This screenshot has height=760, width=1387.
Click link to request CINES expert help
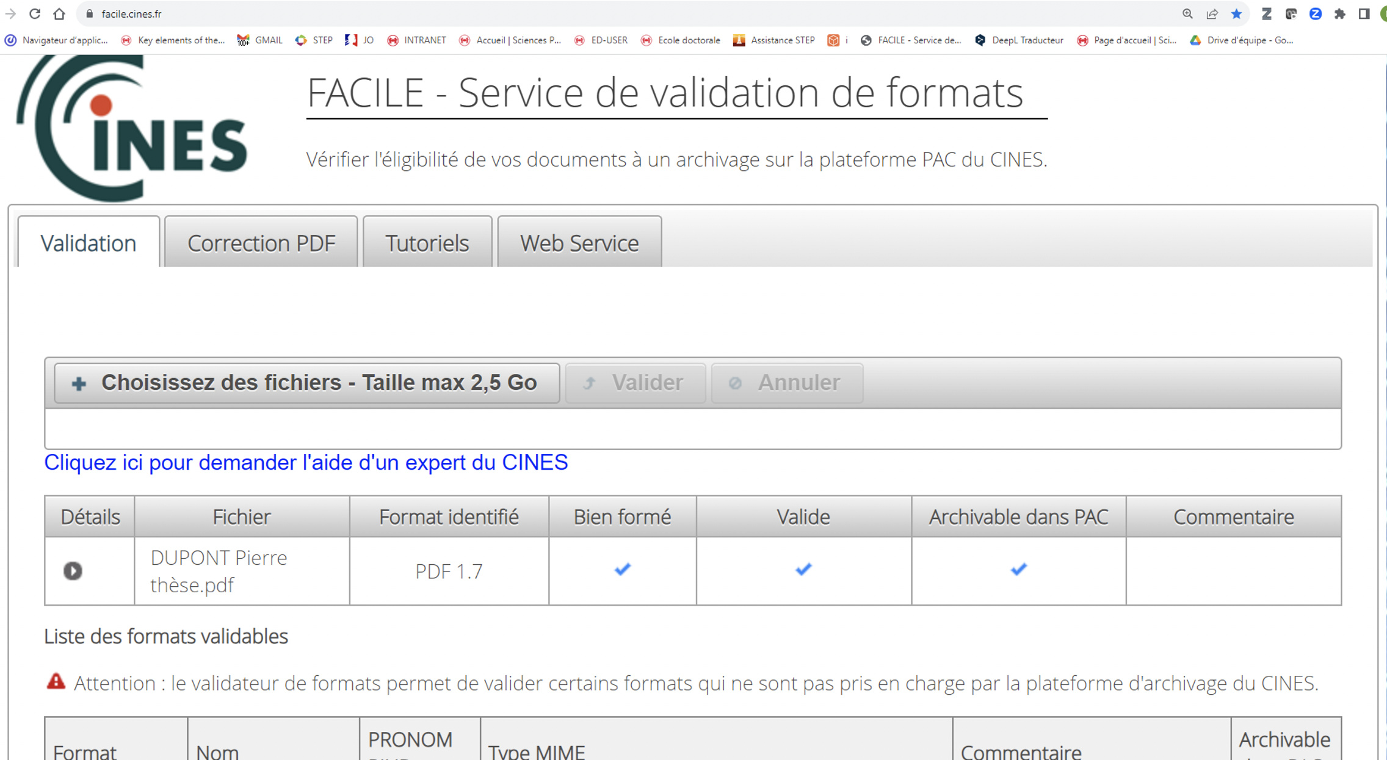click(306, 462)
